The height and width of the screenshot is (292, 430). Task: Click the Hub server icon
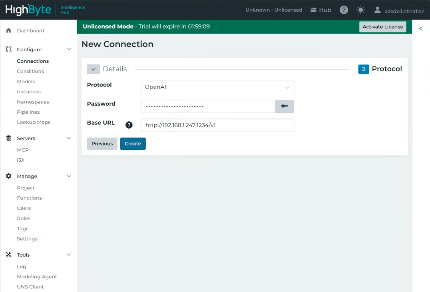[x=313, y=10]
